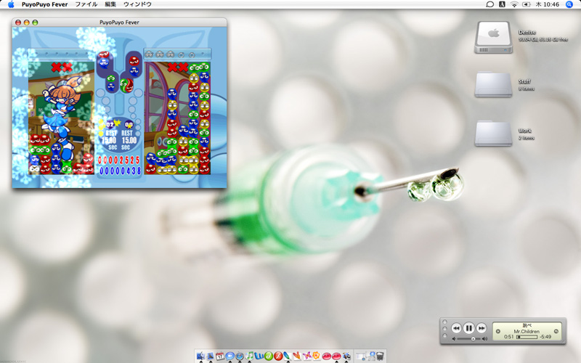This screenshot has height=363, width=581.
Task: Click the elapsed time 0:51 in iTunes
Action: pos(509,337)
